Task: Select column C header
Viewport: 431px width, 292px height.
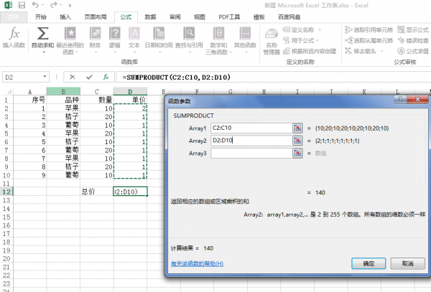Action: [97, 91]
